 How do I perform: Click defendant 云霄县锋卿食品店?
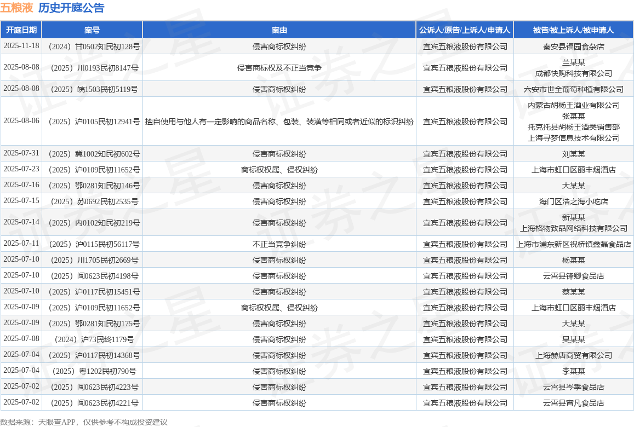pos(573,276)
